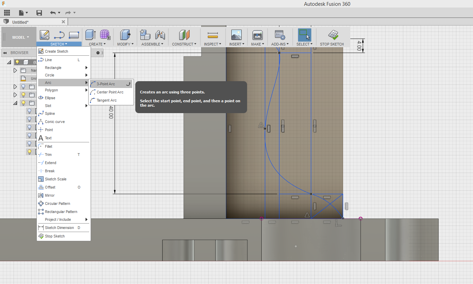The width and height of the screenshot is (473, 284).
Task: Click the Undo arrow icon
Action: click(53, 13)
